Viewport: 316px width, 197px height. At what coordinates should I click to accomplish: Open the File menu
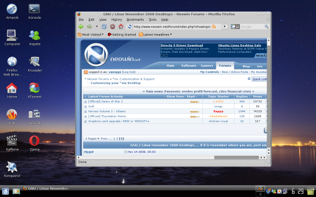pos(81,20)
